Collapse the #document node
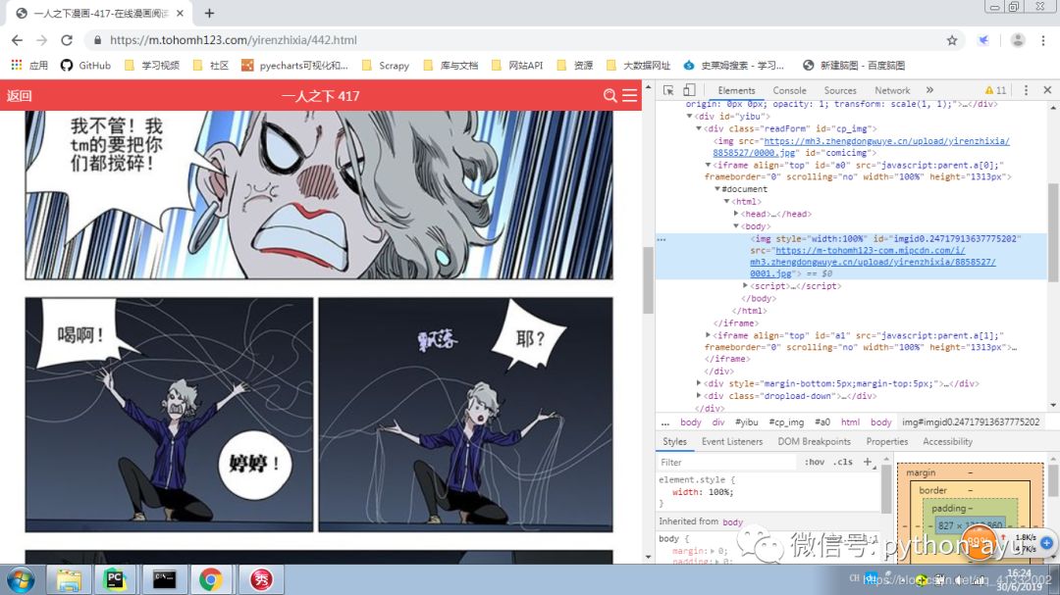Viewport: 1060px width, 595px height. coord(717,189)
